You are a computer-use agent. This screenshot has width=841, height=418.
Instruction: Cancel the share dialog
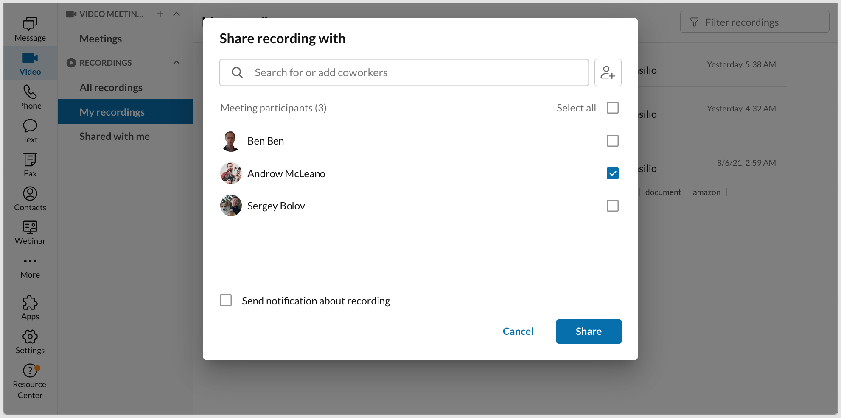[x=518, y=331]
